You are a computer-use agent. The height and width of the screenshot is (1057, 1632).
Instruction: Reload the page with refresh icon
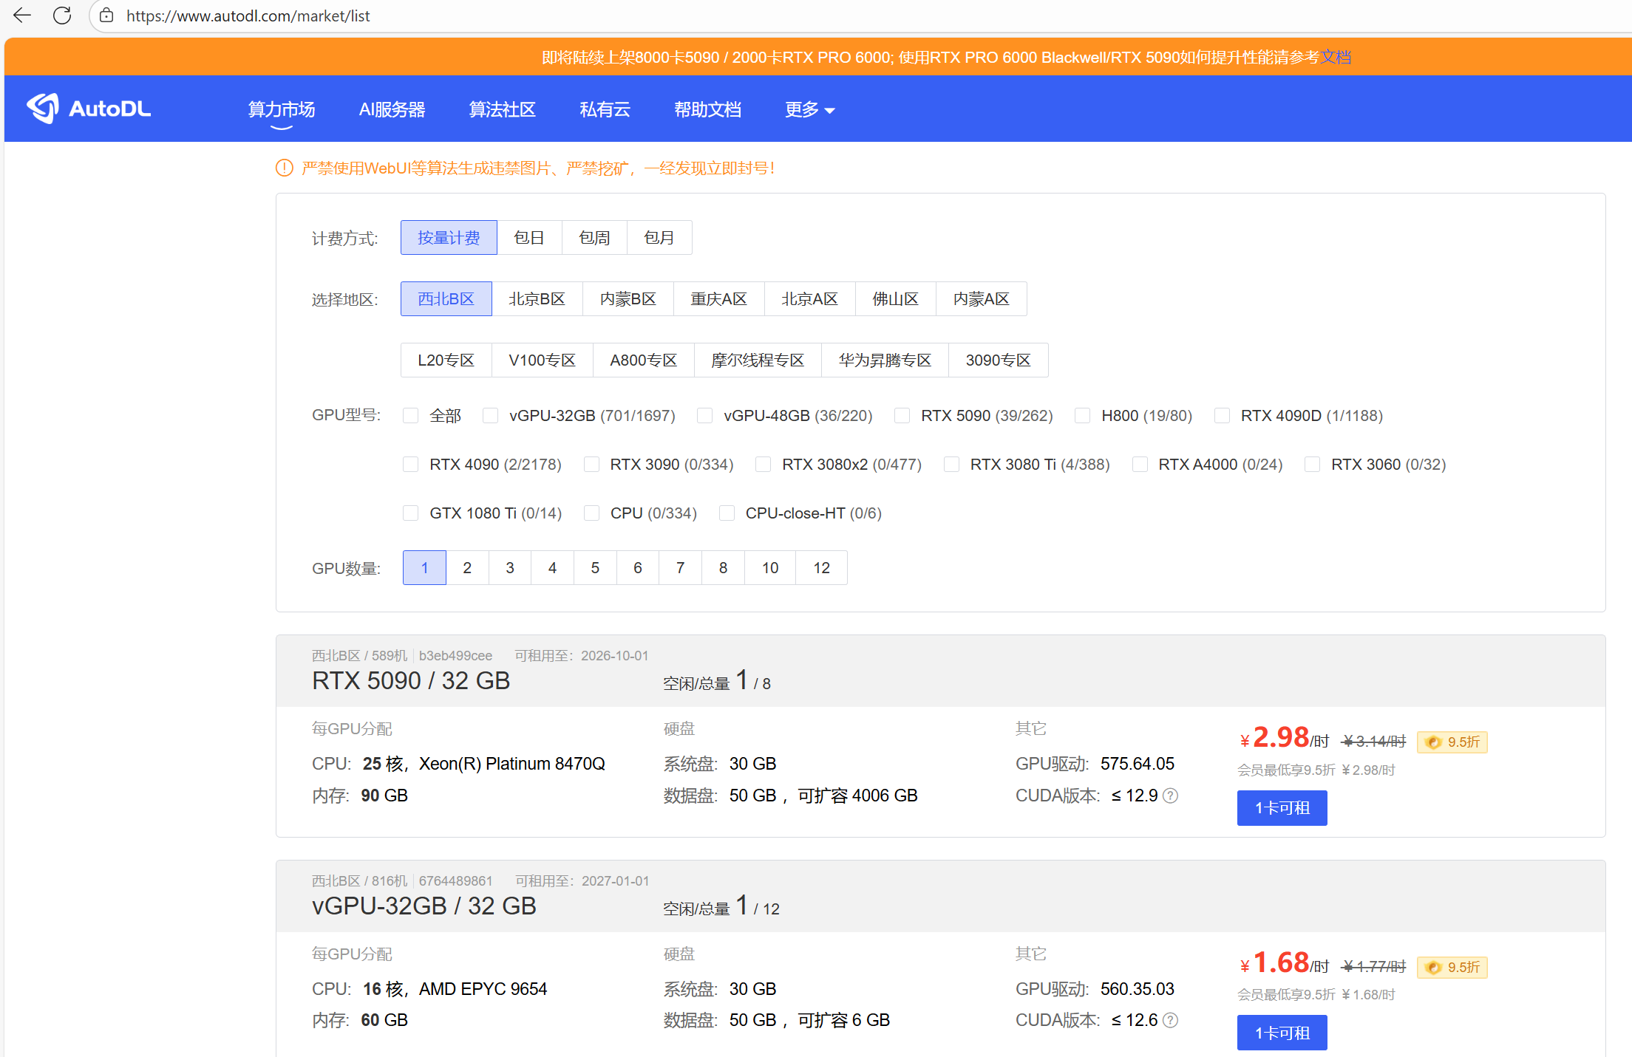tap(62, 16)
